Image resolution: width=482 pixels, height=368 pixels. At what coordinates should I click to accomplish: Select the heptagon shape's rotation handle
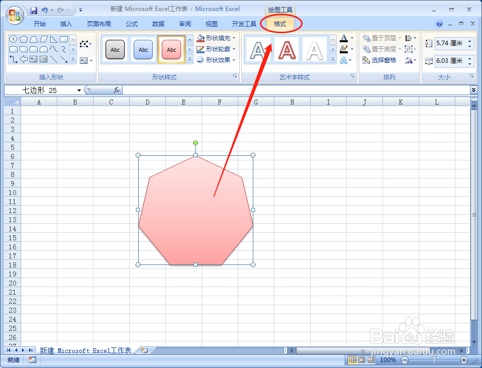tap(196, 143)
